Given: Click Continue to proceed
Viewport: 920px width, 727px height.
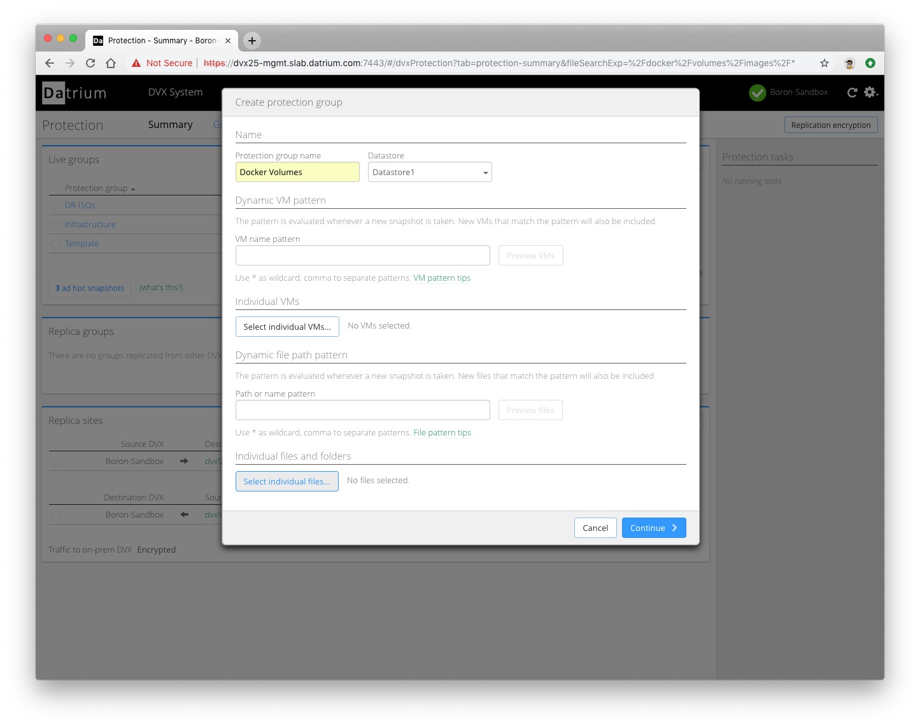Looking at the screenshot, I should [654, 528].
